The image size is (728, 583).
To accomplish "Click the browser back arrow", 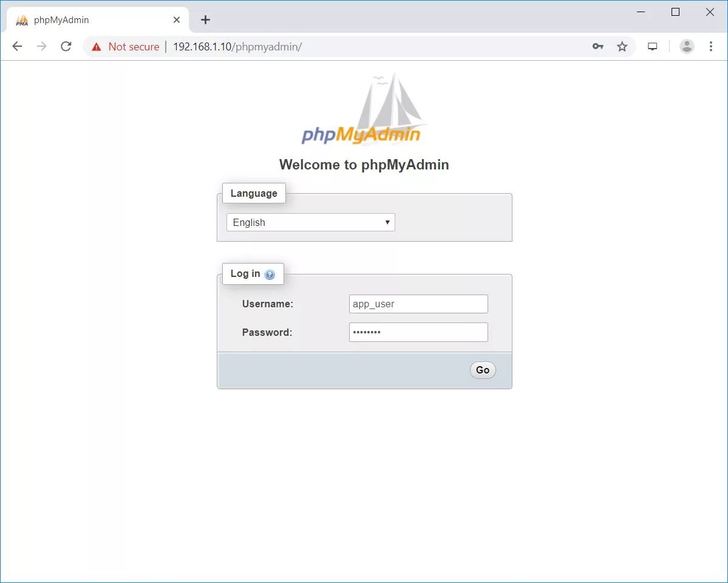I will [x=17, y=46].
